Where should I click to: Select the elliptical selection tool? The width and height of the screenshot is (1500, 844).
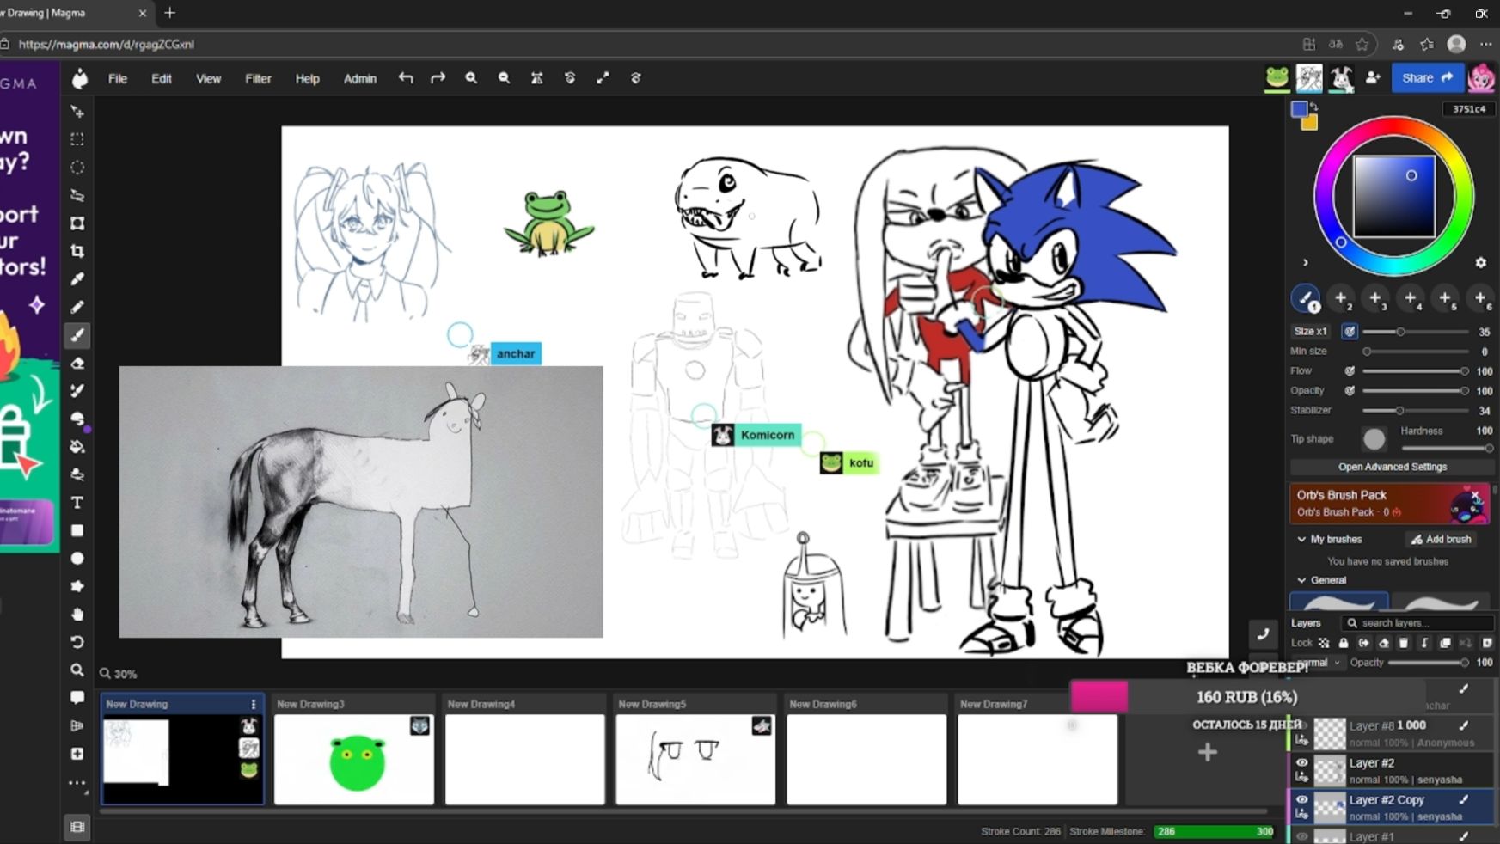coord(77,168)
